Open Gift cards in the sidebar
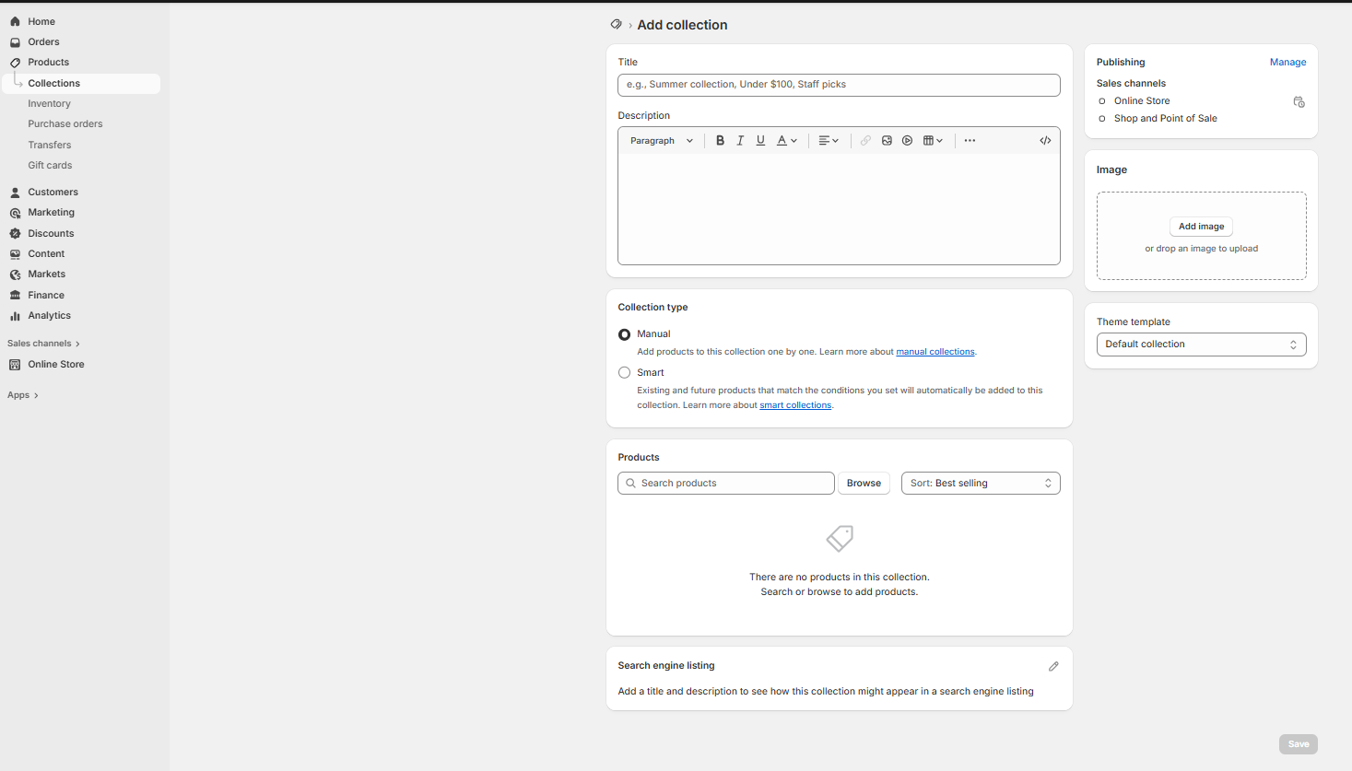 tap(50, 166)
